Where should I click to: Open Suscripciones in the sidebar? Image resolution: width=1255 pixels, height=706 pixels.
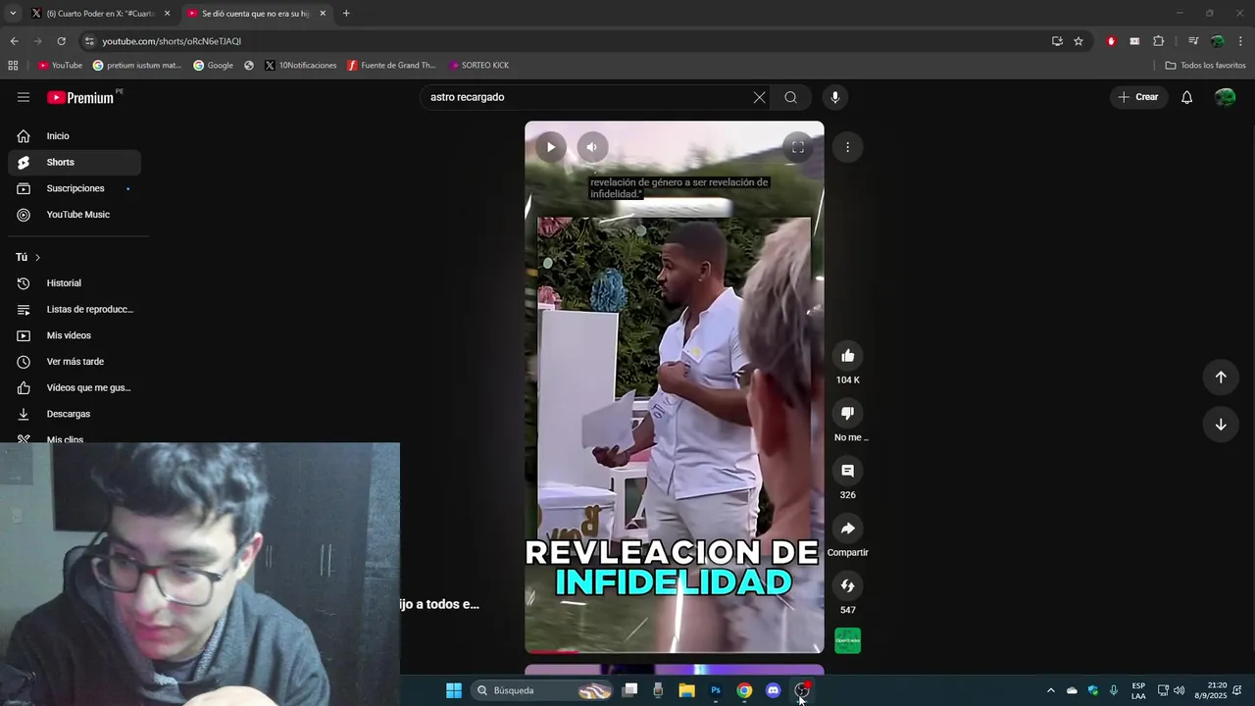pos(75,188)
